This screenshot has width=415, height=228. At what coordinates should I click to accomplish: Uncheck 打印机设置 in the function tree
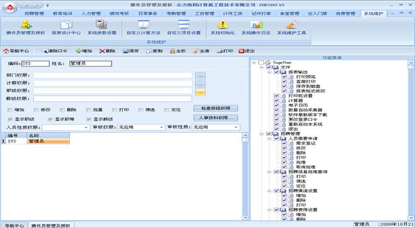point(276,96)
